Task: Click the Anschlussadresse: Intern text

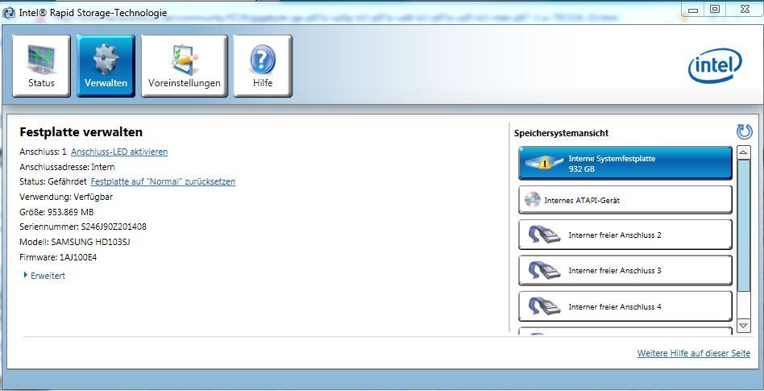Action: click(x=67, y=167)
